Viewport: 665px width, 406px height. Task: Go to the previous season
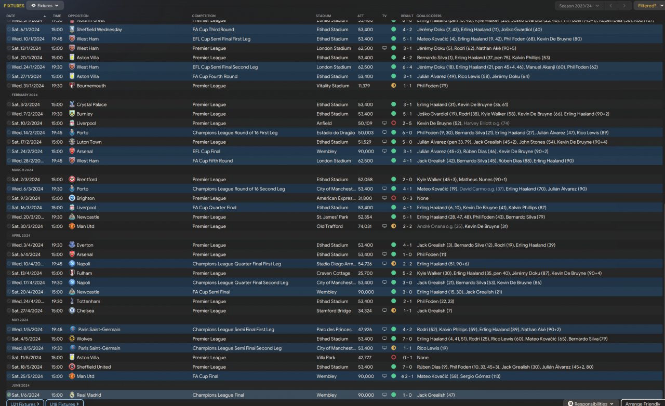coord(611,6)
